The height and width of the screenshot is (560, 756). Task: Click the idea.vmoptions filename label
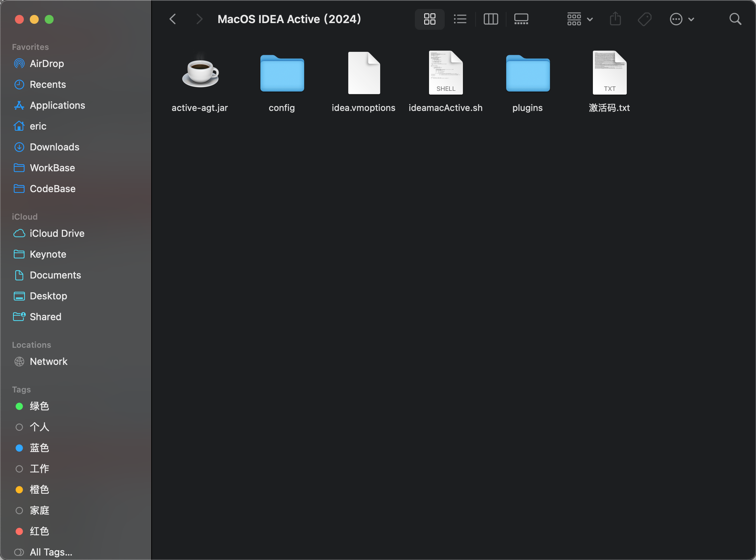click(x=363, y=108)
